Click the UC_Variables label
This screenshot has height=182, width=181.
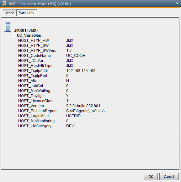(29, 36)
